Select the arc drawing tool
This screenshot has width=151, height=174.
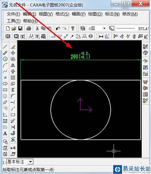5,65
